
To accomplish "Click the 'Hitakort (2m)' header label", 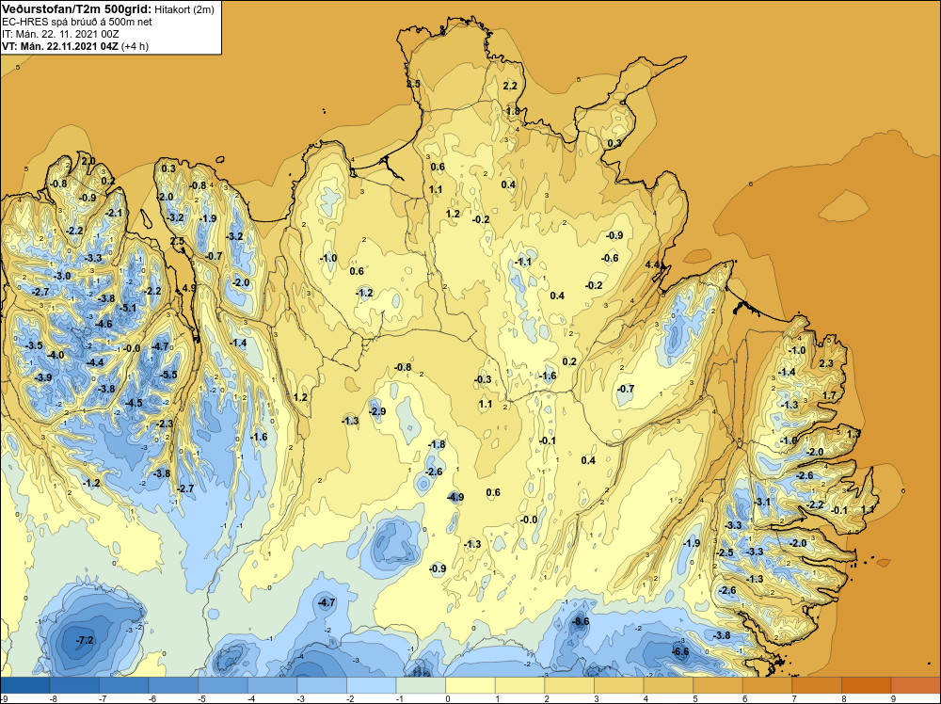I will tap(183, 9).
